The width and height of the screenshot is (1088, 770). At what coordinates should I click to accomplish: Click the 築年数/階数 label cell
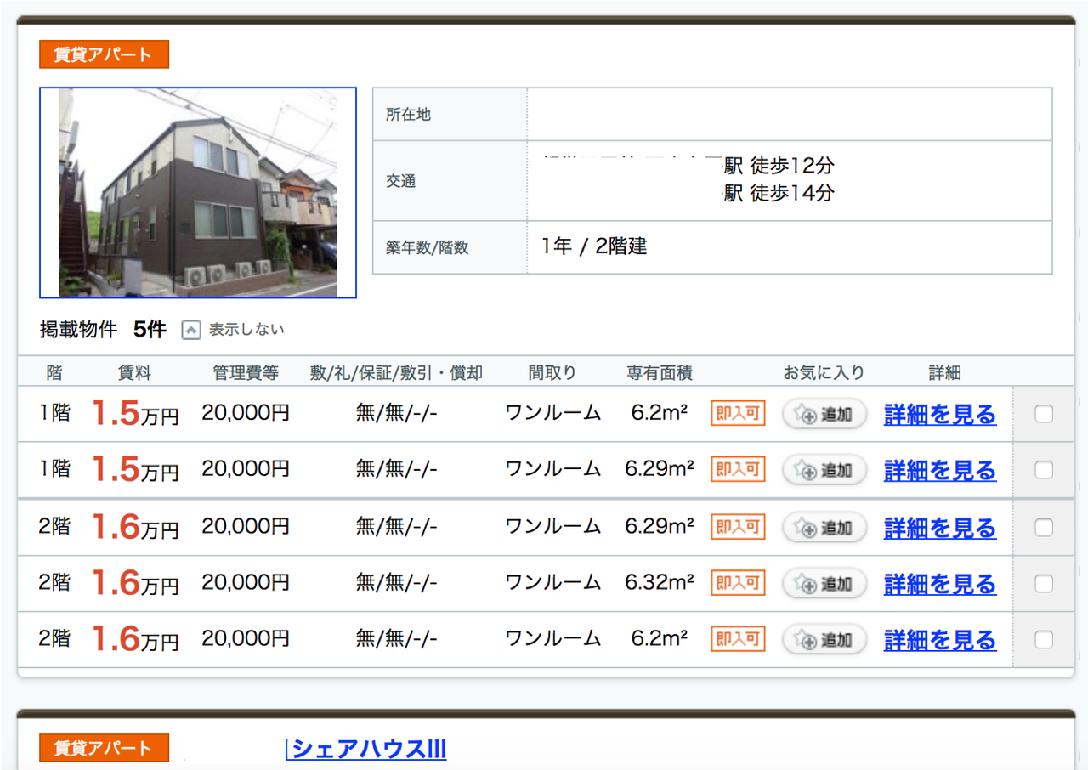[x=450, y=247]
